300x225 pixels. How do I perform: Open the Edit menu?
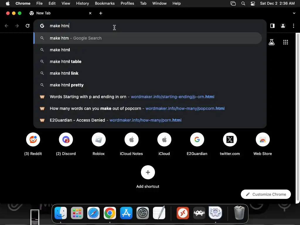(x=52, y=4)
